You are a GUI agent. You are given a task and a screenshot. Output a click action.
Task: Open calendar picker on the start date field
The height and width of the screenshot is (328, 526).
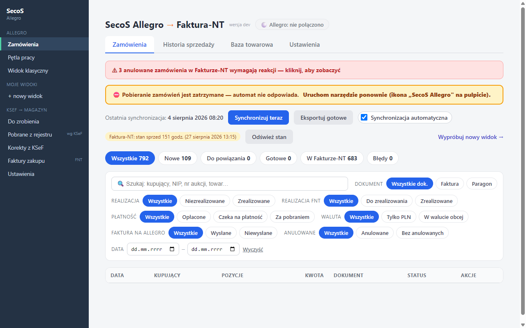[x=172, y=249]
